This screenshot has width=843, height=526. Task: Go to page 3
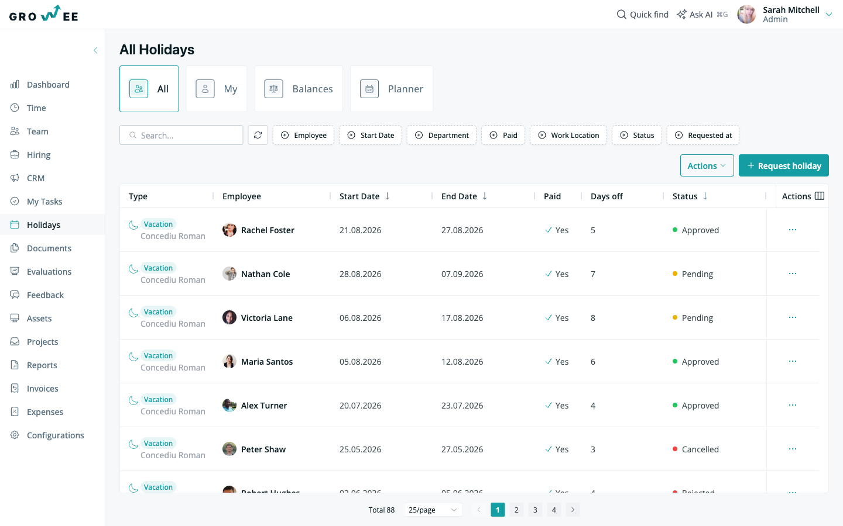tap(535, 510)
